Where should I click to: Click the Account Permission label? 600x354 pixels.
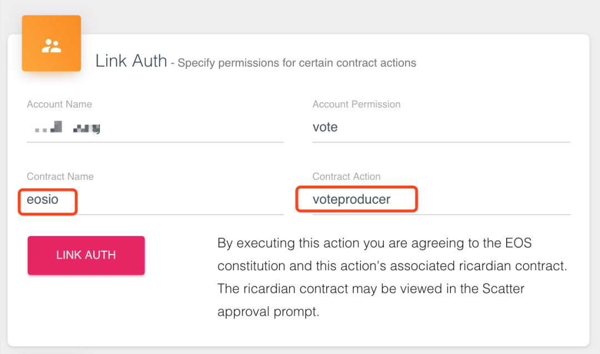pos(356,104)
